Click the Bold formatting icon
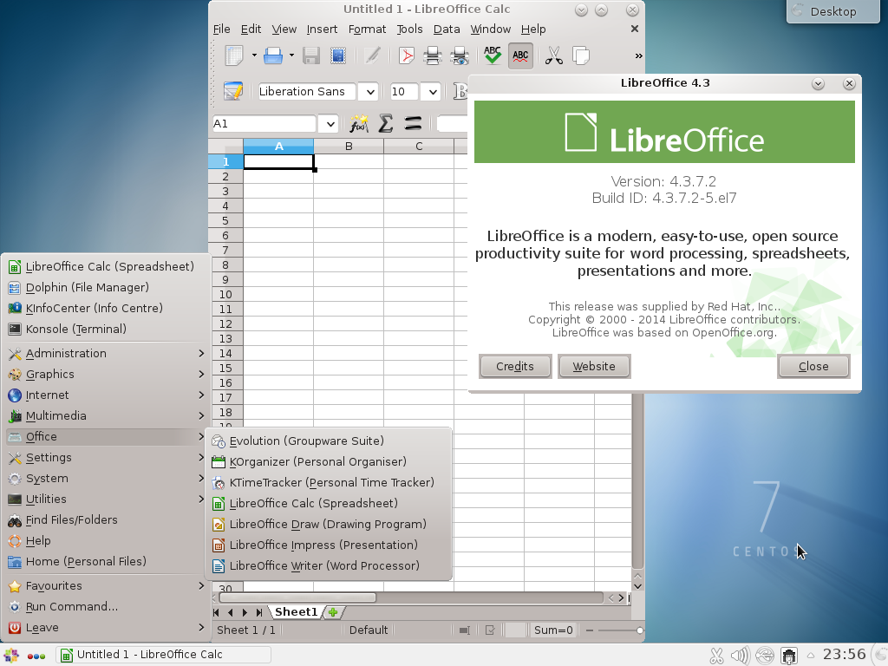The width and height of the screenshot is (888, 666). (460, 91)
